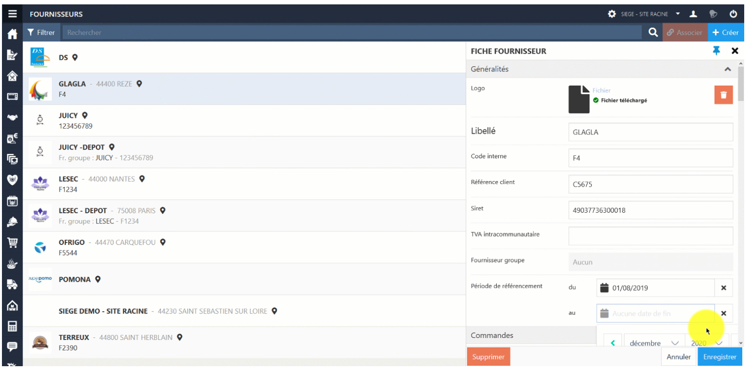
Task: Click the Référence client field C5675
Action: coord(651,184)
